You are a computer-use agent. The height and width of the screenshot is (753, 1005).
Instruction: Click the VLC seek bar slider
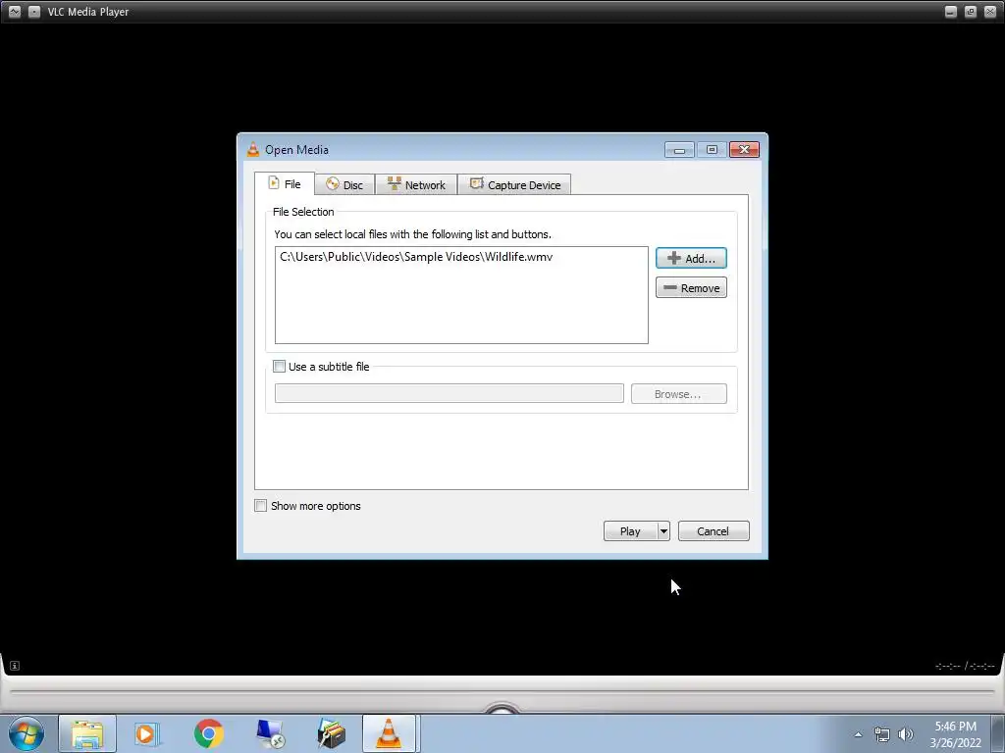pyautogui.click(x=502, y=691)
